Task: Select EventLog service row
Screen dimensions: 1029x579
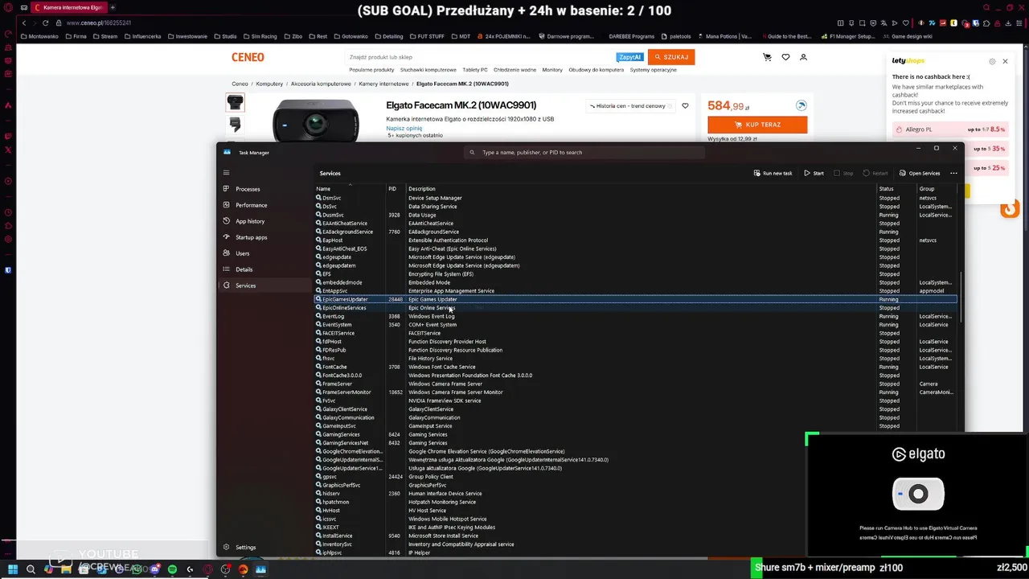Action: [x=635, y=316]
